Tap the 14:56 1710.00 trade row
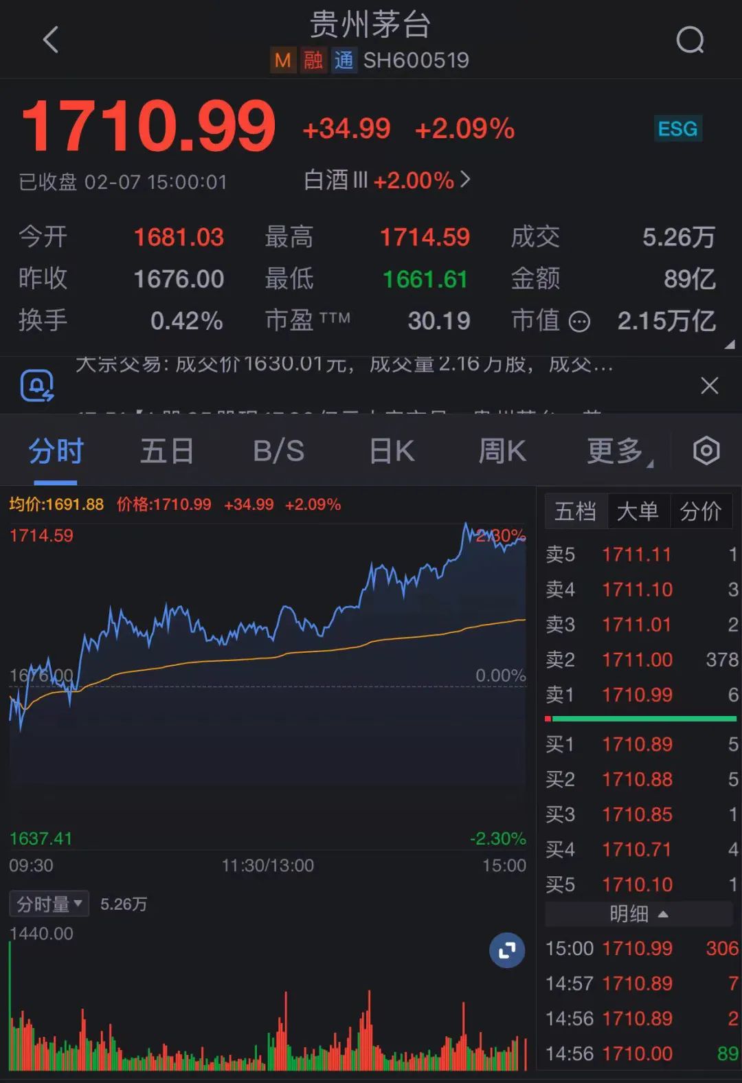The height and width of the screenshot is (1083, 742). tap(642, 1053)
